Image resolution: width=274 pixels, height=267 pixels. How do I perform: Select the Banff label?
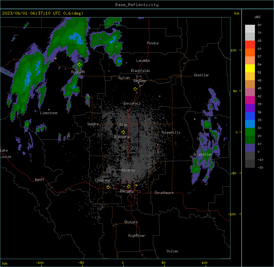39,180
